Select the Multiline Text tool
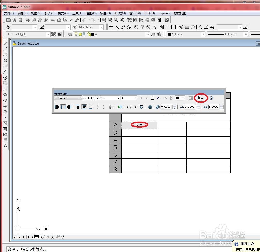This screenshot has width=260, height=252. tap(5, 146)
